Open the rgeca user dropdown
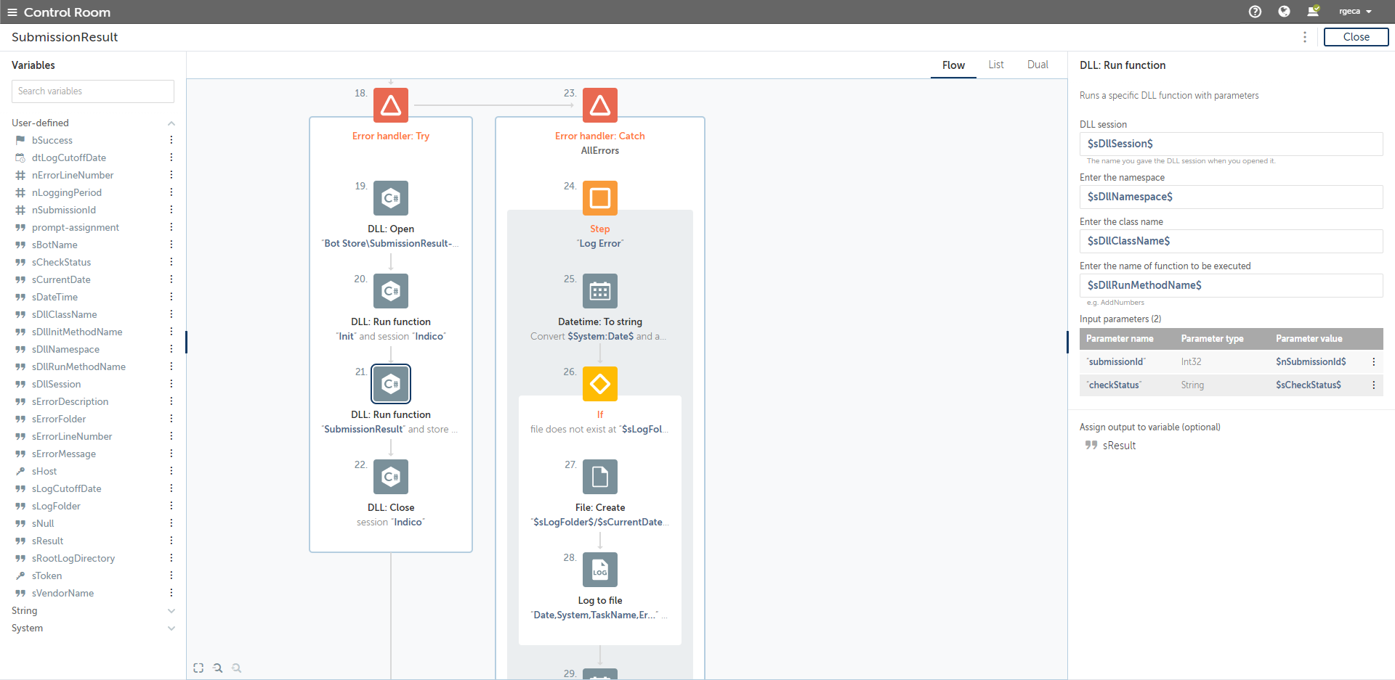This screenshot has width=1395, height=680. tap(1355, 12)
